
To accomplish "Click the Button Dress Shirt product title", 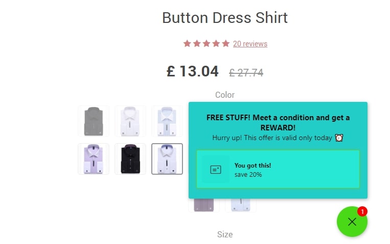I will tap(225, 18).
